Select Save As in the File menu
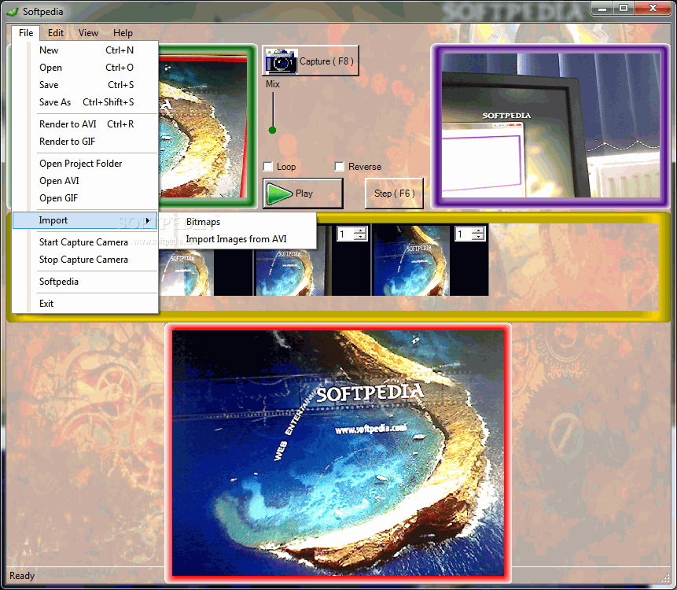Image resolution: width=677 pixels, height=590 pixels. [86, 102]
